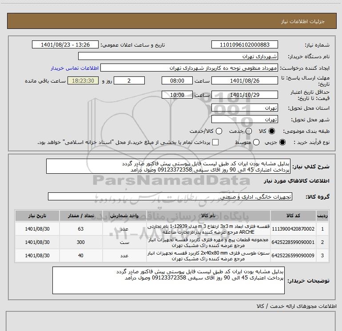Click the general need description text box
The height and width of the screenshot is (331, 342).
(168, 166)
